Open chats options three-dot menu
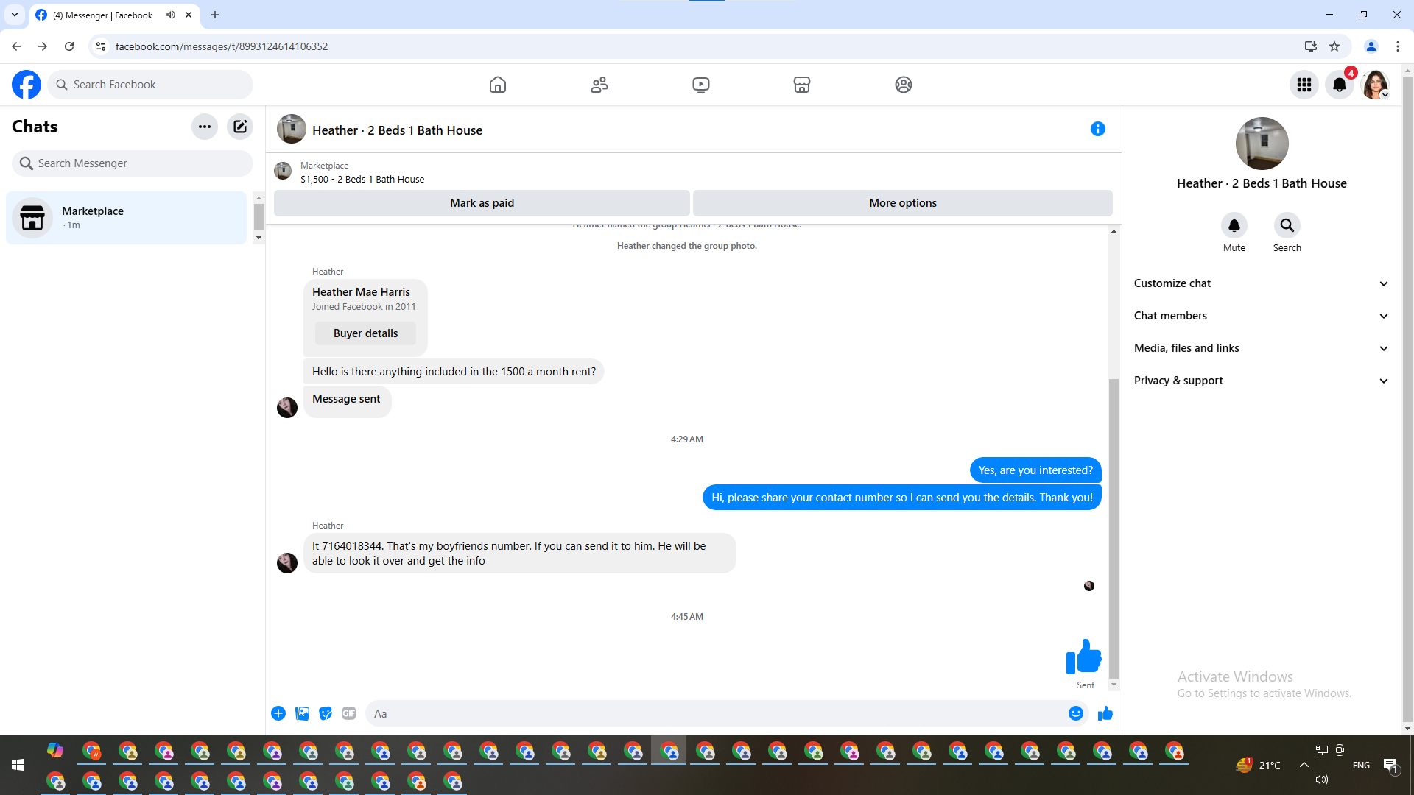The height and width of the screenshot is (795, 1414). coord(205,127)
